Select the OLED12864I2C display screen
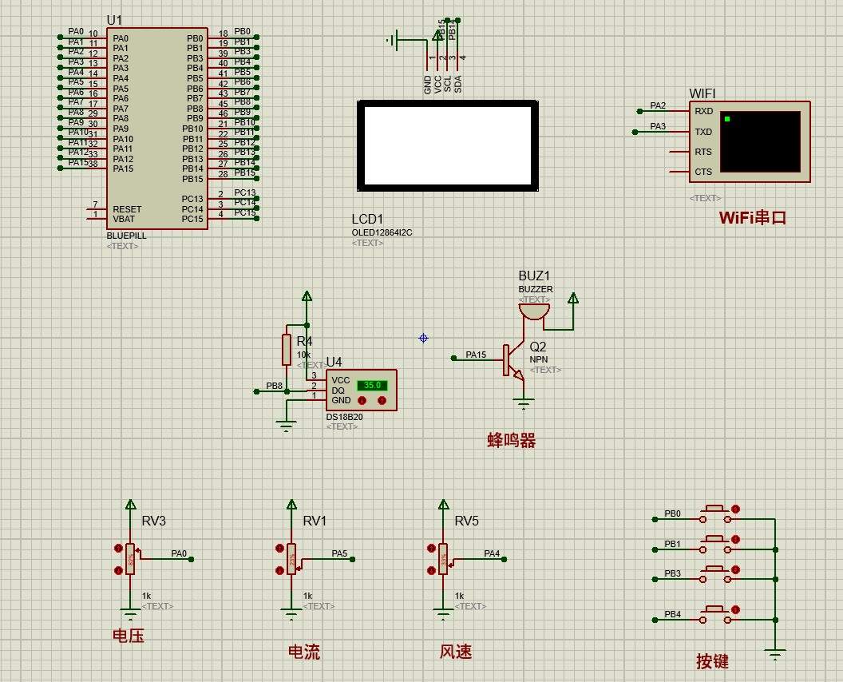This screenshot has width=843, height=682. tap(448, 145)
